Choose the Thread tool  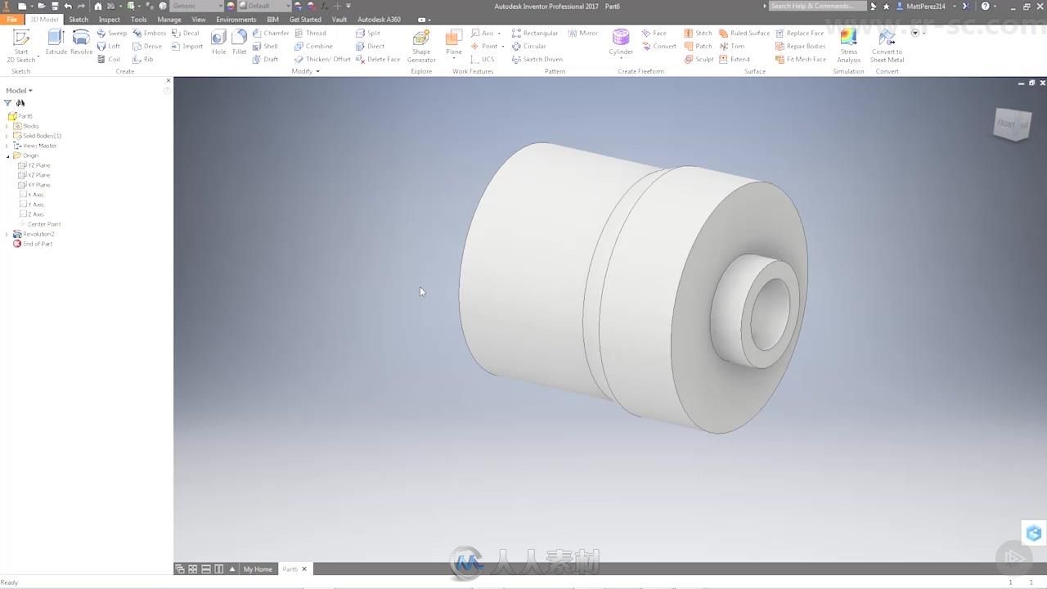pos(311,34)
